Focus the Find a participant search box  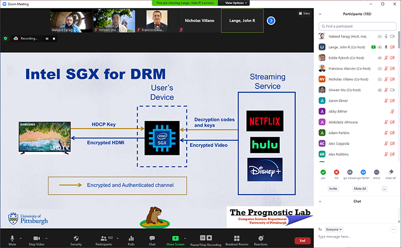coord(357,26)
